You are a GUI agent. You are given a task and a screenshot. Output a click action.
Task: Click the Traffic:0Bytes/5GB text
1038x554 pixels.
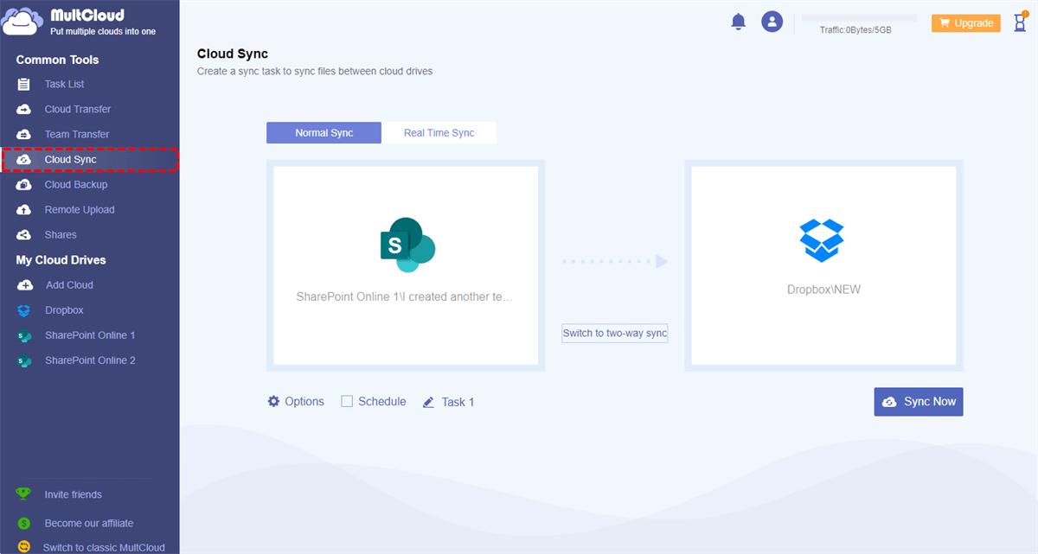[855, 29]
